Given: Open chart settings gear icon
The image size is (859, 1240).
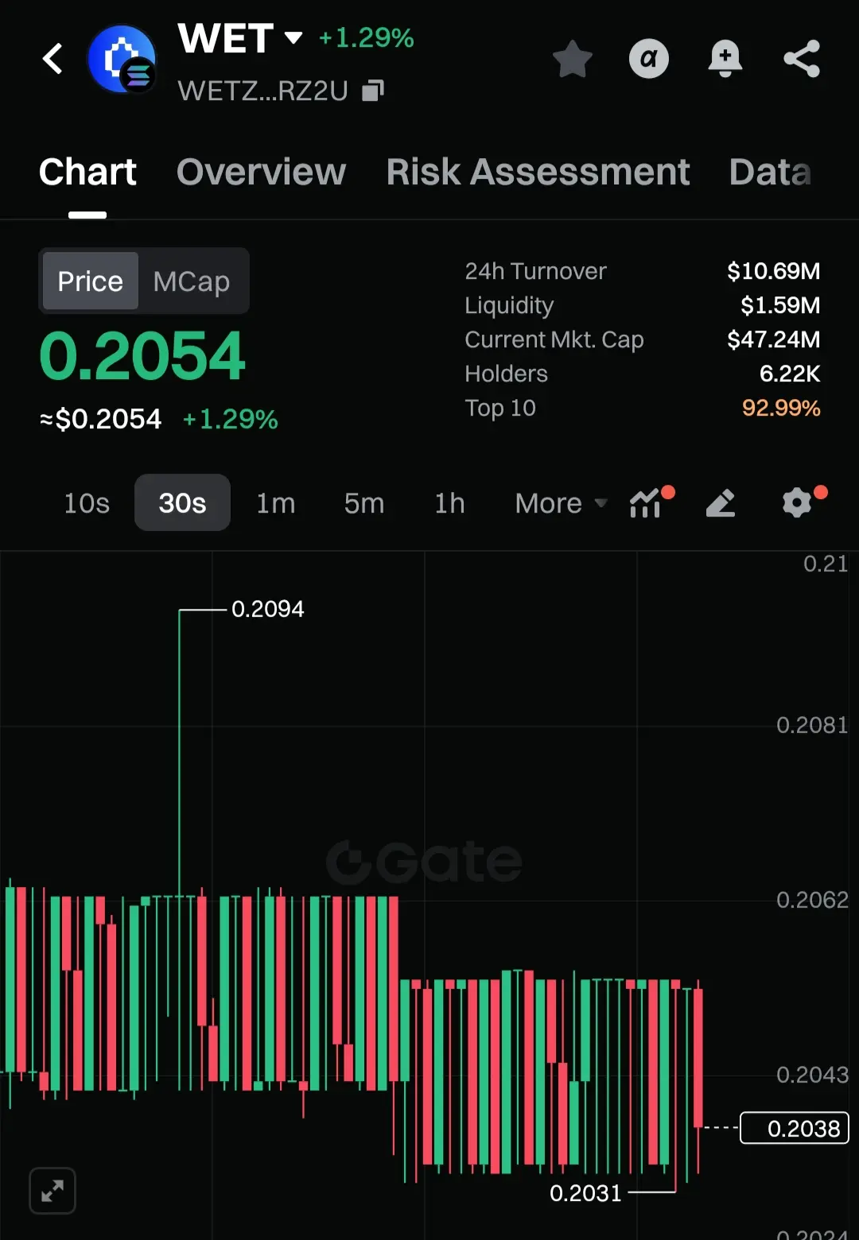Looking at the screenshot, I should tap(799, 503).
